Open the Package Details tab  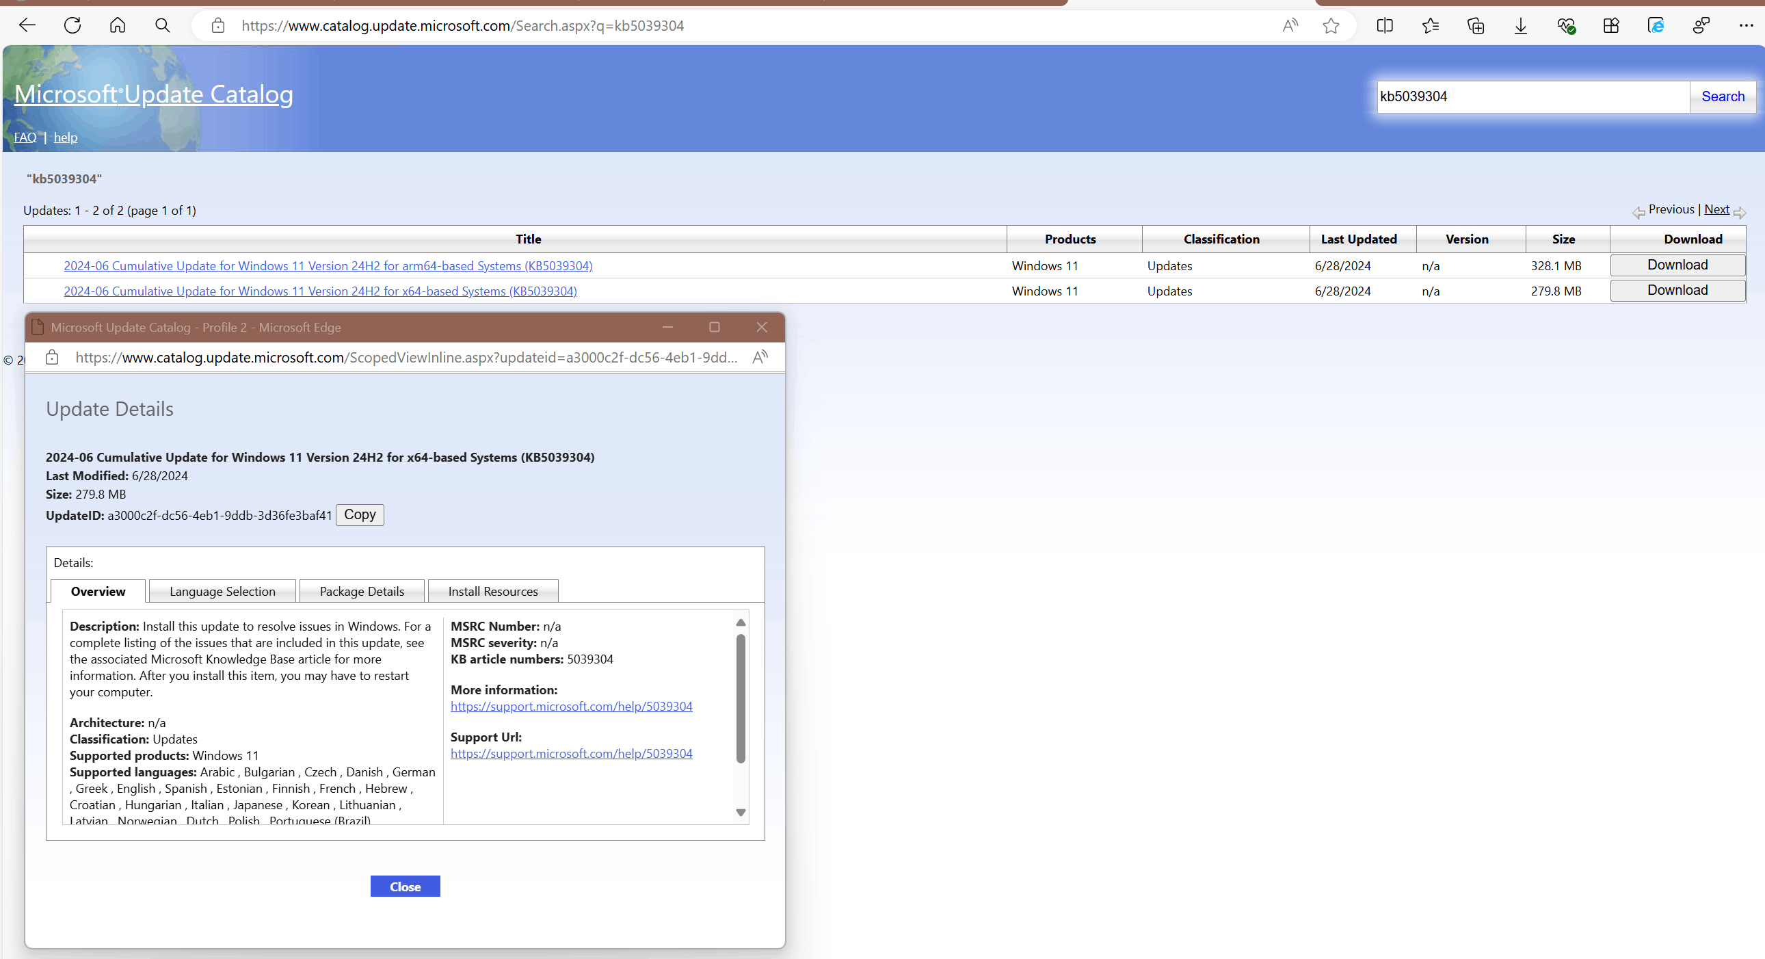[x=362, y=591]
